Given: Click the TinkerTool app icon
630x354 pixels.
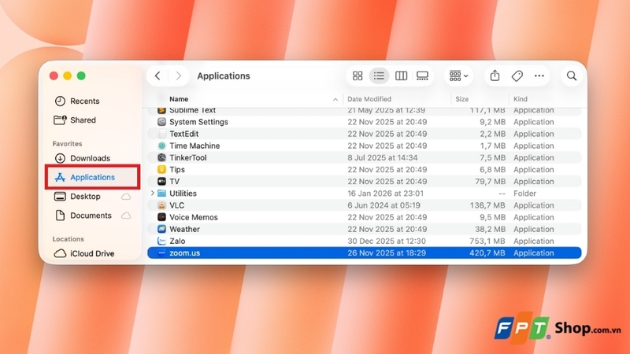Looking at the screenshot, I should [161, 158].
